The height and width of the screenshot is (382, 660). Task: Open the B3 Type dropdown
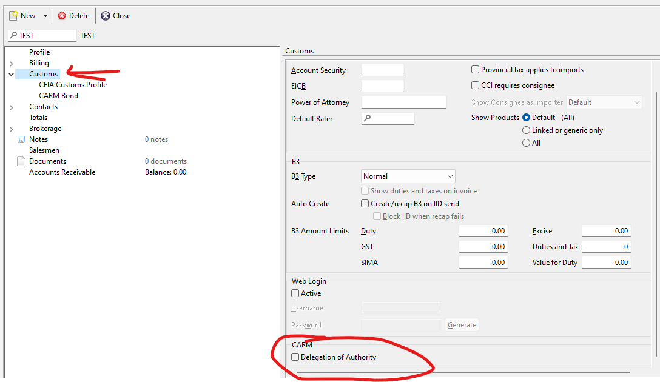point(449,176)
